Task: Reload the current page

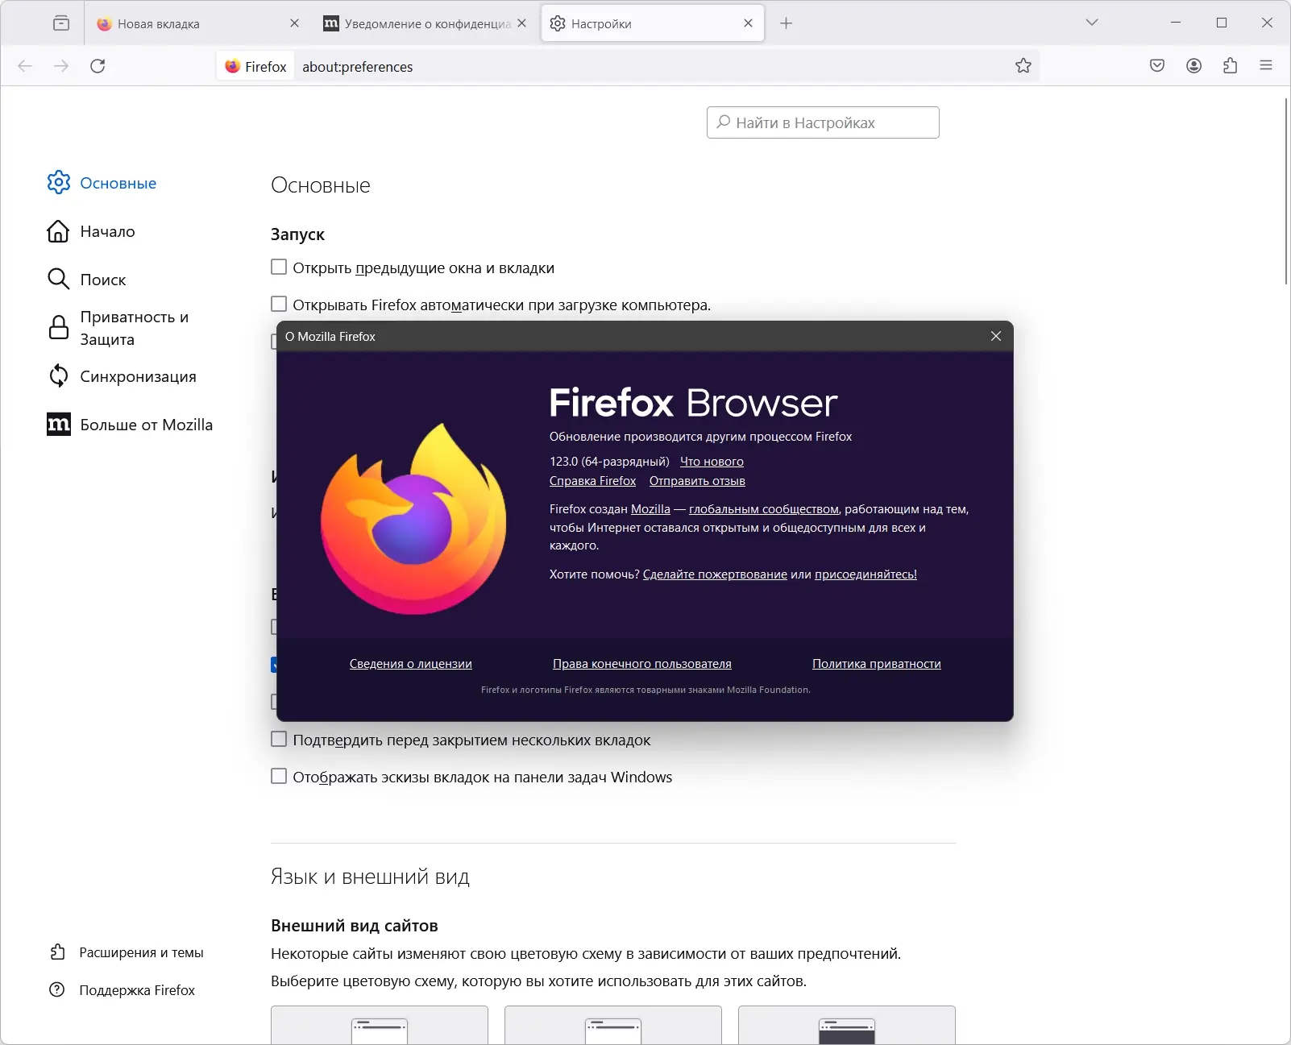Action: click(98, 66)
